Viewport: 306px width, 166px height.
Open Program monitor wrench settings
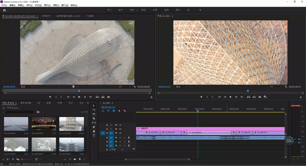pos(286,87)
